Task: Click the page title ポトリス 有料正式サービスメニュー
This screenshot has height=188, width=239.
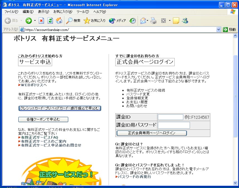Action: (x=67, y=38)
